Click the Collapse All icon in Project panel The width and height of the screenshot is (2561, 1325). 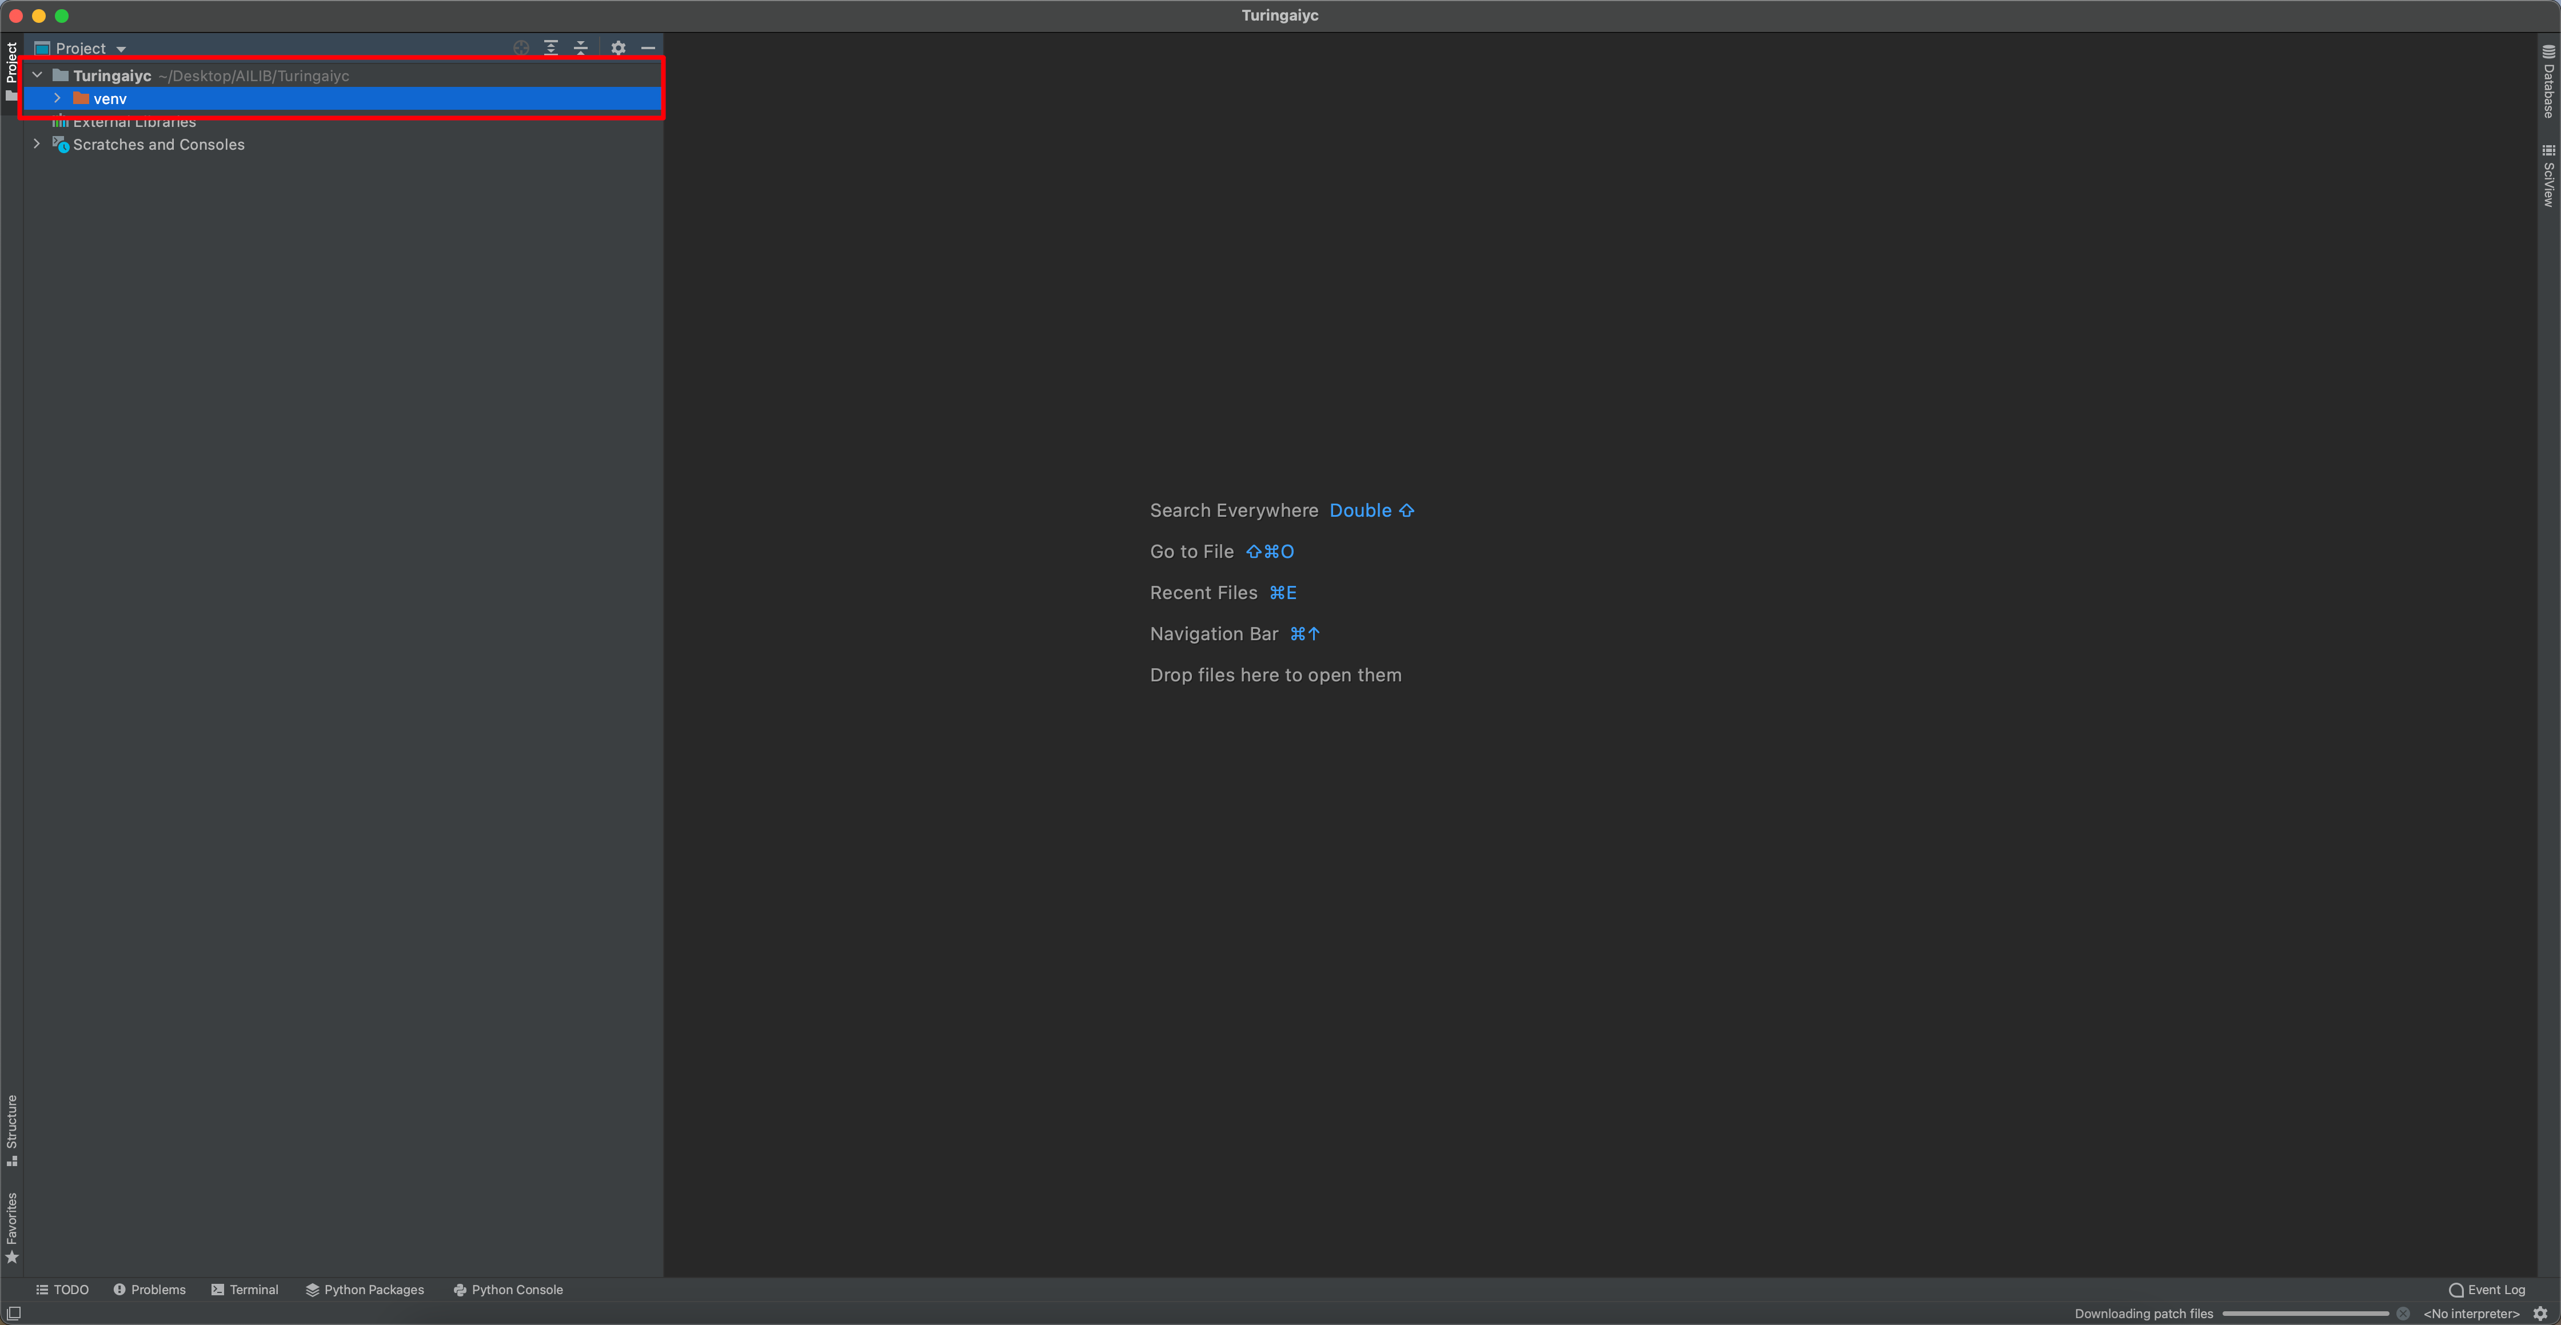click(581, 47)
